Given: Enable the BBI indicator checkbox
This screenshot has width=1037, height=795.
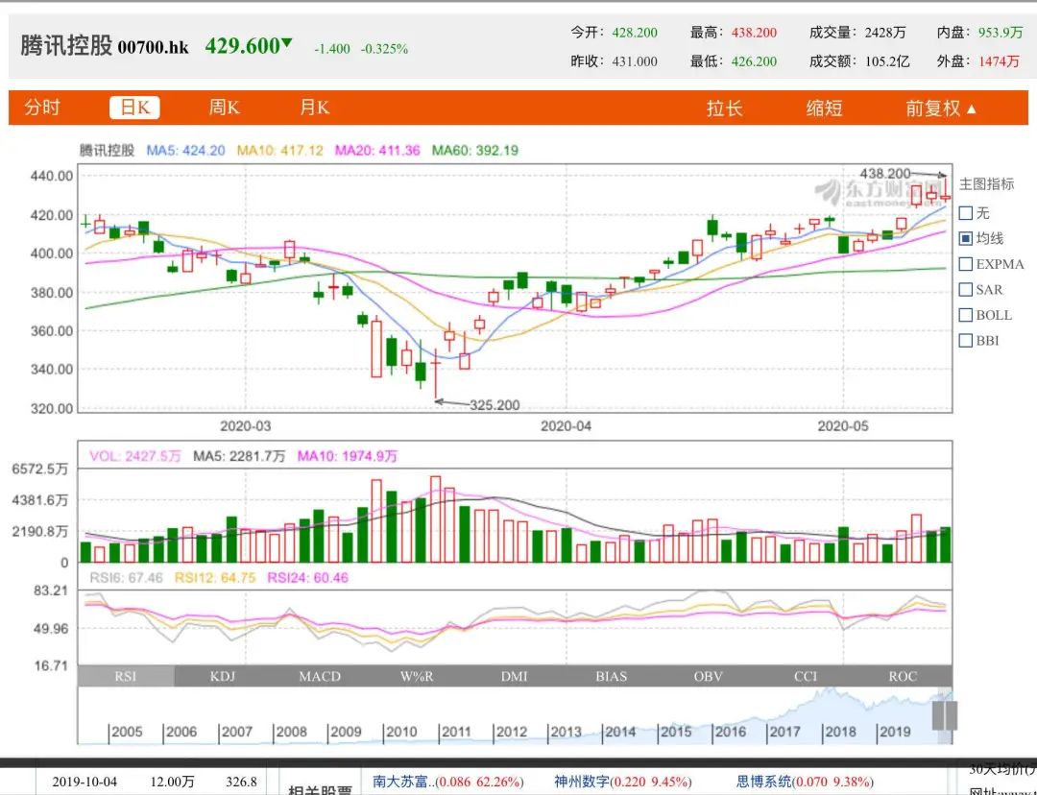Looking at the screenshot, I should point(966,341).
